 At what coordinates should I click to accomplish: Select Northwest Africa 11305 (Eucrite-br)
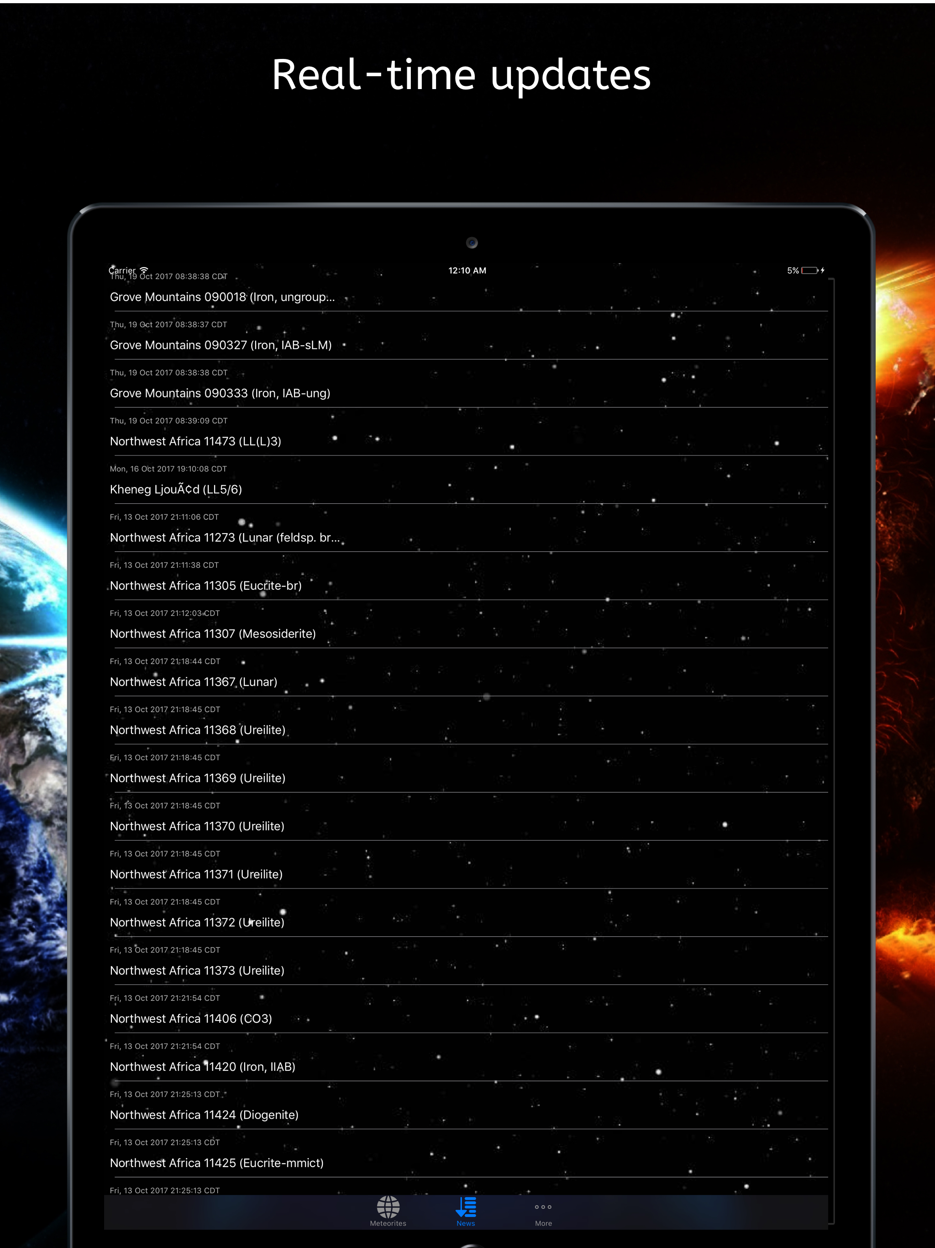tap(206, 586)
